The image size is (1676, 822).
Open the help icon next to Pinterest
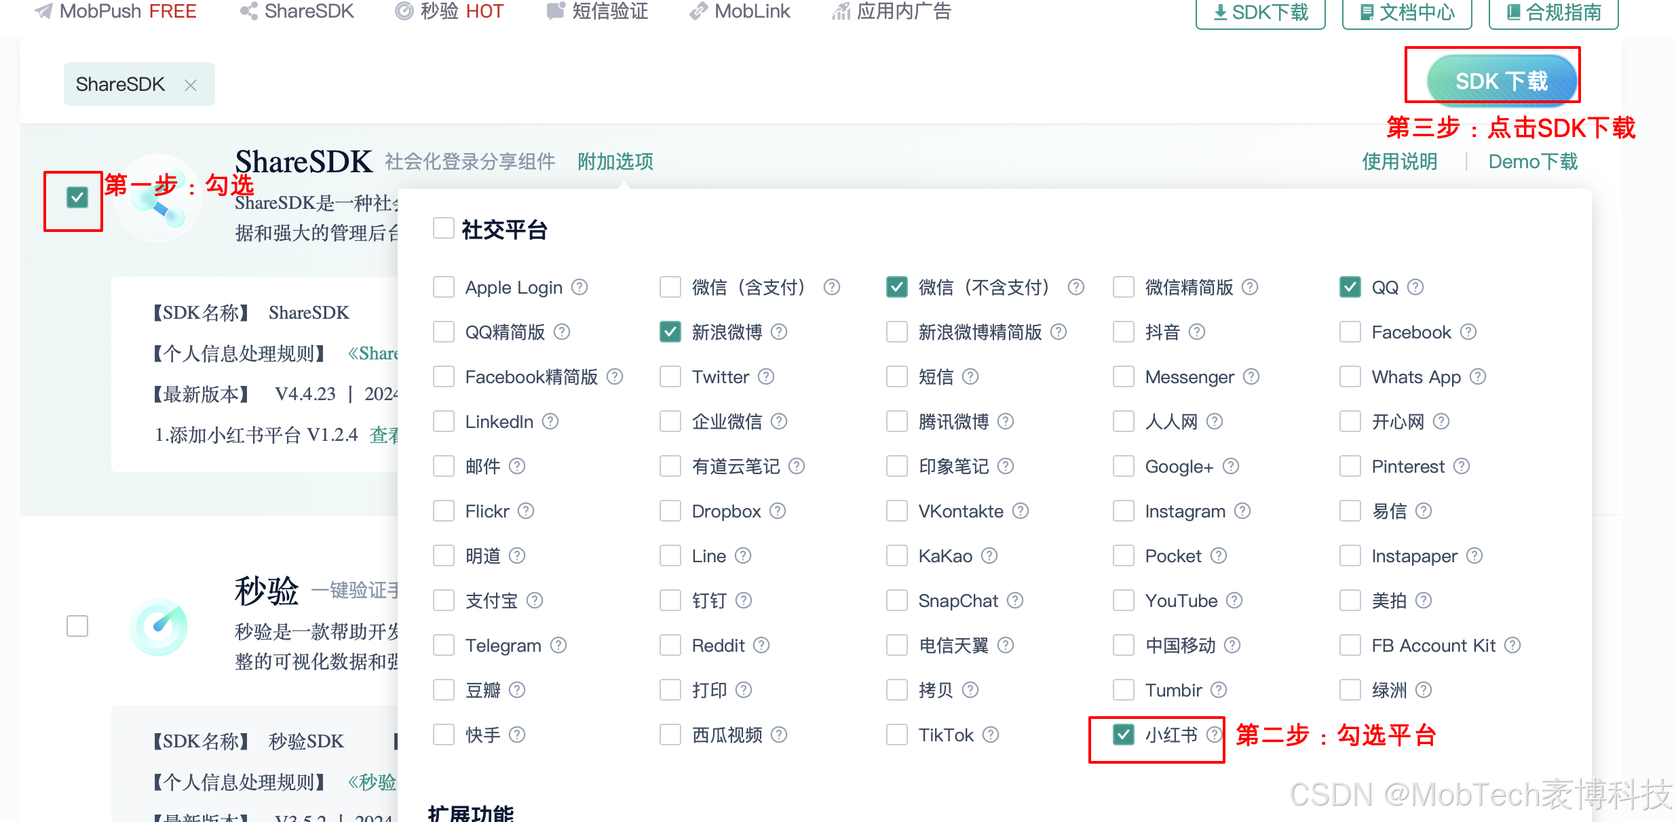[x=1462, y=466]
